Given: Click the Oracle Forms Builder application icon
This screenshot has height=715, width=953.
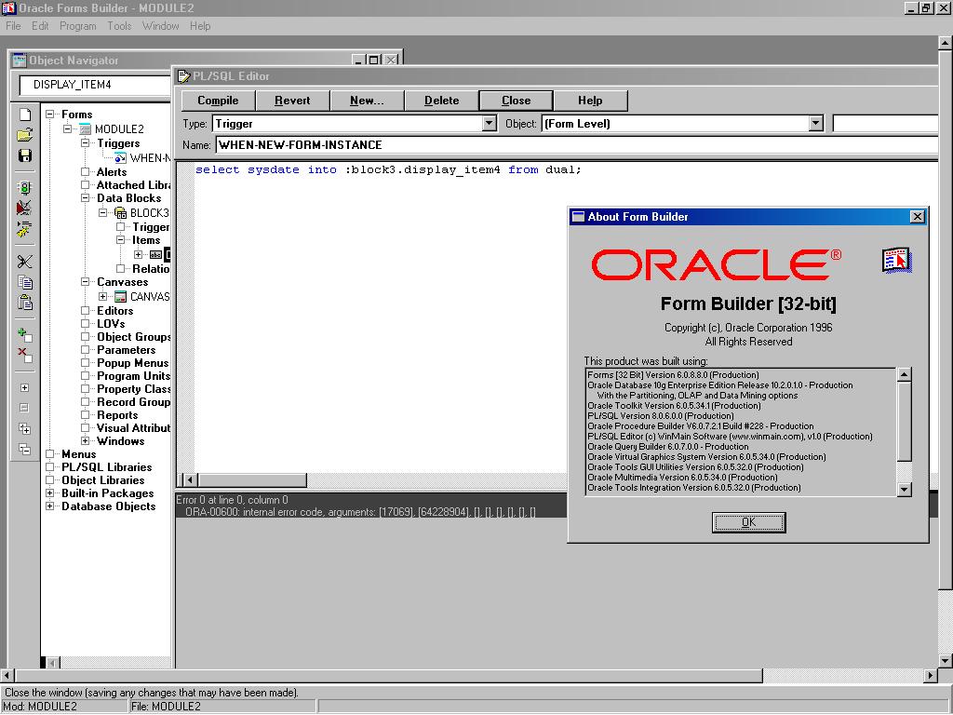Looking at the screenshot, I should (7, 7).
